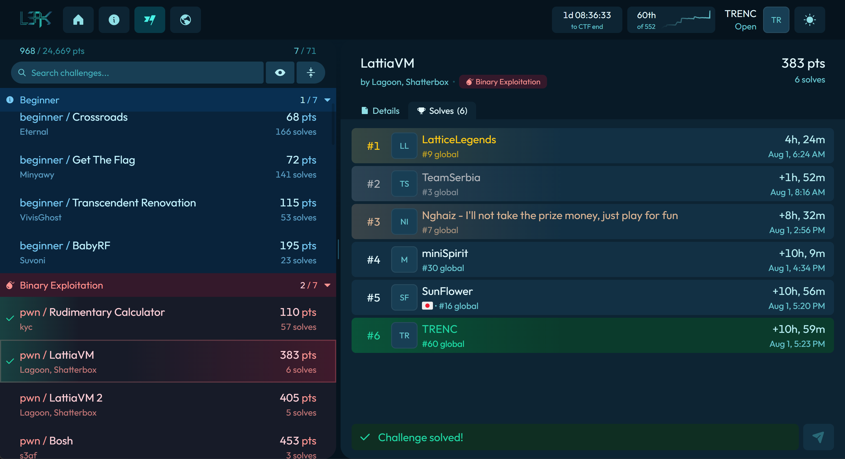
Task: Switch to the Details tab
Action: coord(380,111)
